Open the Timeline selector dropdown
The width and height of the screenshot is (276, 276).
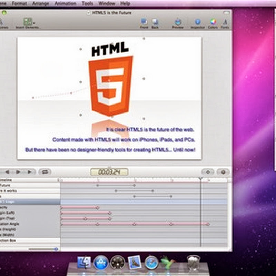(30, 180)
